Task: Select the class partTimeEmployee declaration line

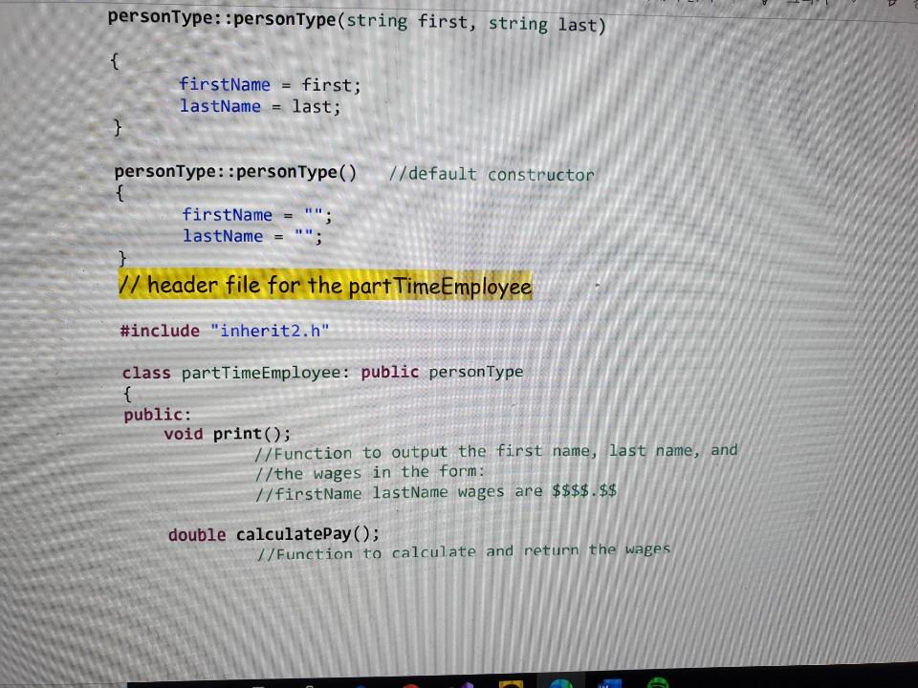Action: click(322, 372)
